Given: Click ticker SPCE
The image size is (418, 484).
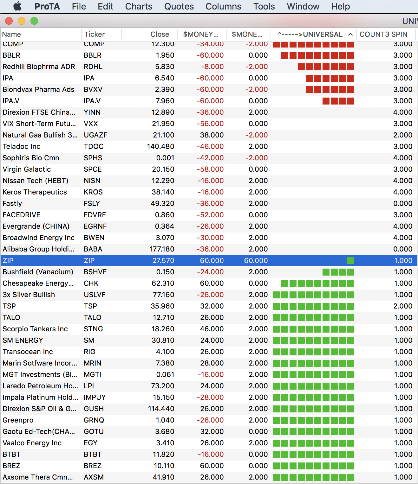Looking at the screenshot, I should pos(93,169).
